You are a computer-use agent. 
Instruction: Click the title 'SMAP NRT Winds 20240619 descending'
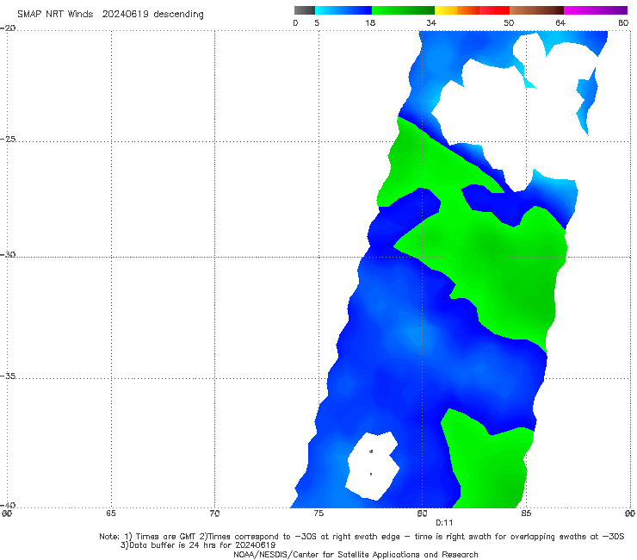tap(110, 15)
